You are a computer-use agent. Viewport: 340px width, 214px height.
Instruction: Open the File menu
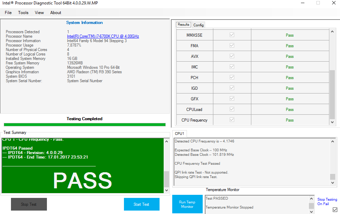pyautogui.click(x=8, y=13)
